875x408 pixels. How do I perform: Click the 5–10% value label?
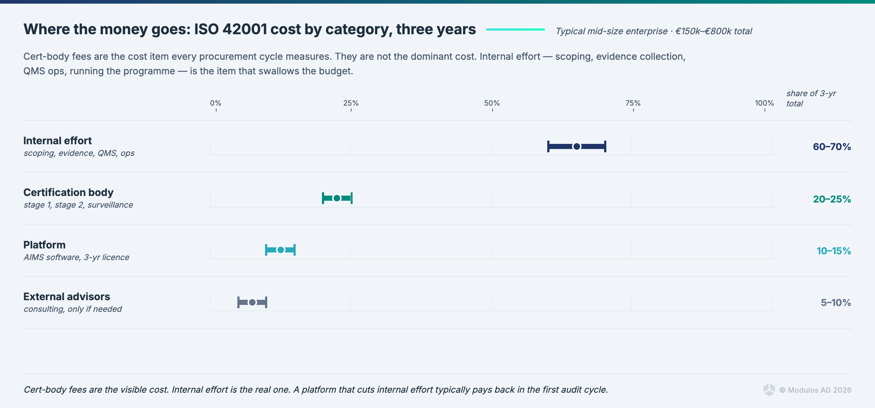pos(836,303)
